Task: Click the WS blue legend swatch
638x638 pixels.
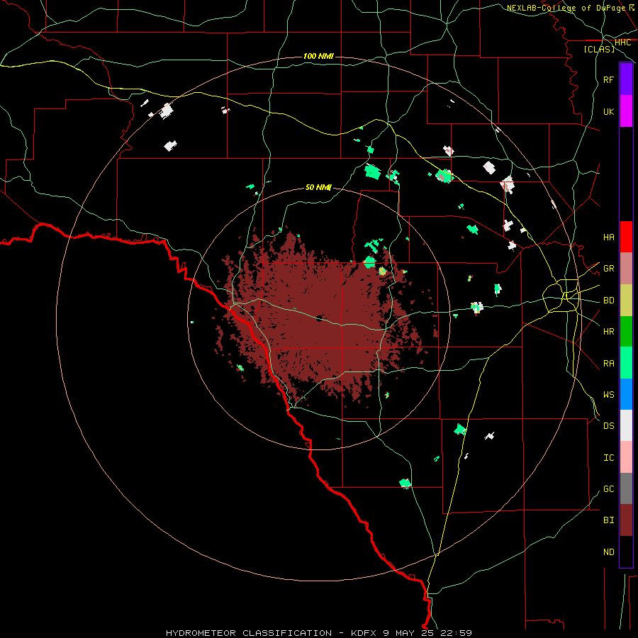Action: tap(626, 394)
